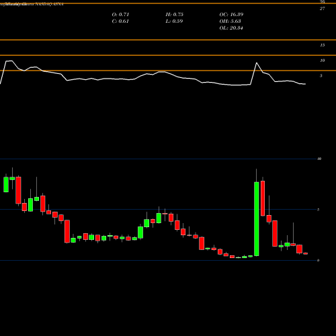Click the 27 label on indicator axis
Viewport: 336px width, 336px height.
[322, 9]
